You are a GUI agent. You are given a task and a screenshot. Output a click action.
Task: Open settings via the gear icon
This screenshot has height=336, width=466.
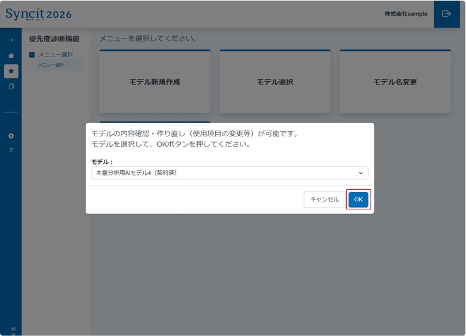tap(10, 136)
